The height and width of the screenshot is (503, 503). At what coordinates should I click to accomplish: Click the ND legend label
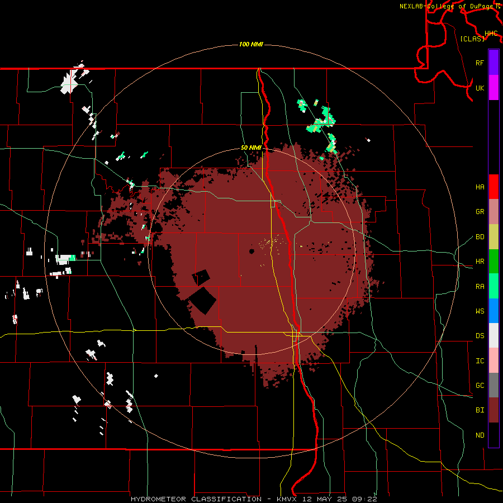[x=480, y=435]
